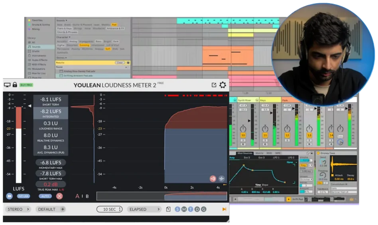This screenshot has height=225, width=378.
Task: Click the -8.1 LUFS short term readout
Action: tap(51, 101)
